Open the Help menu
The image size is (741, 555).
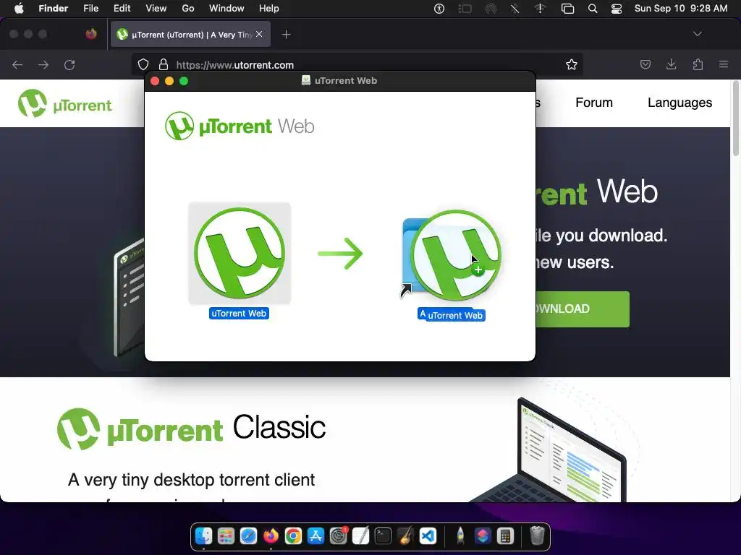(269, 9)
